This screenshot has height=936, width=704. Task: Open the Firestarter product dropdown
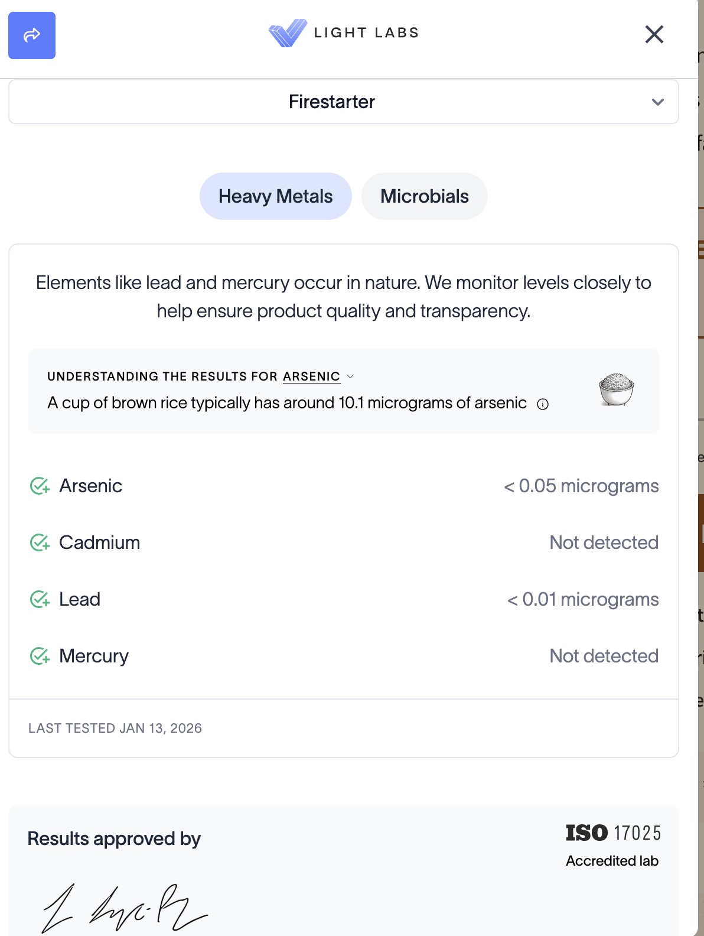332,102
